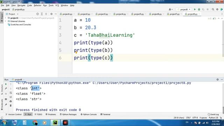
Task: Open the project8 run configuration dropdown
Action: click(x=184, y=9)
